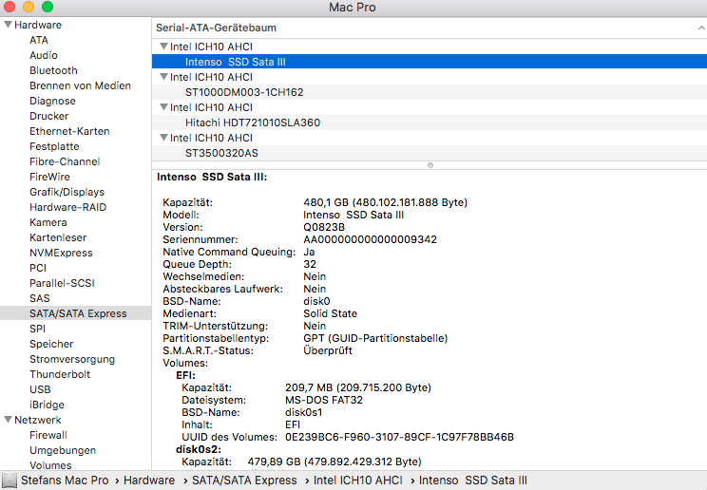Collapse Intel ICH10 AHCI above ST1000DM003-1CH162
The width and height of the screenshot is (707, 490).
click(x=164, y=77)
